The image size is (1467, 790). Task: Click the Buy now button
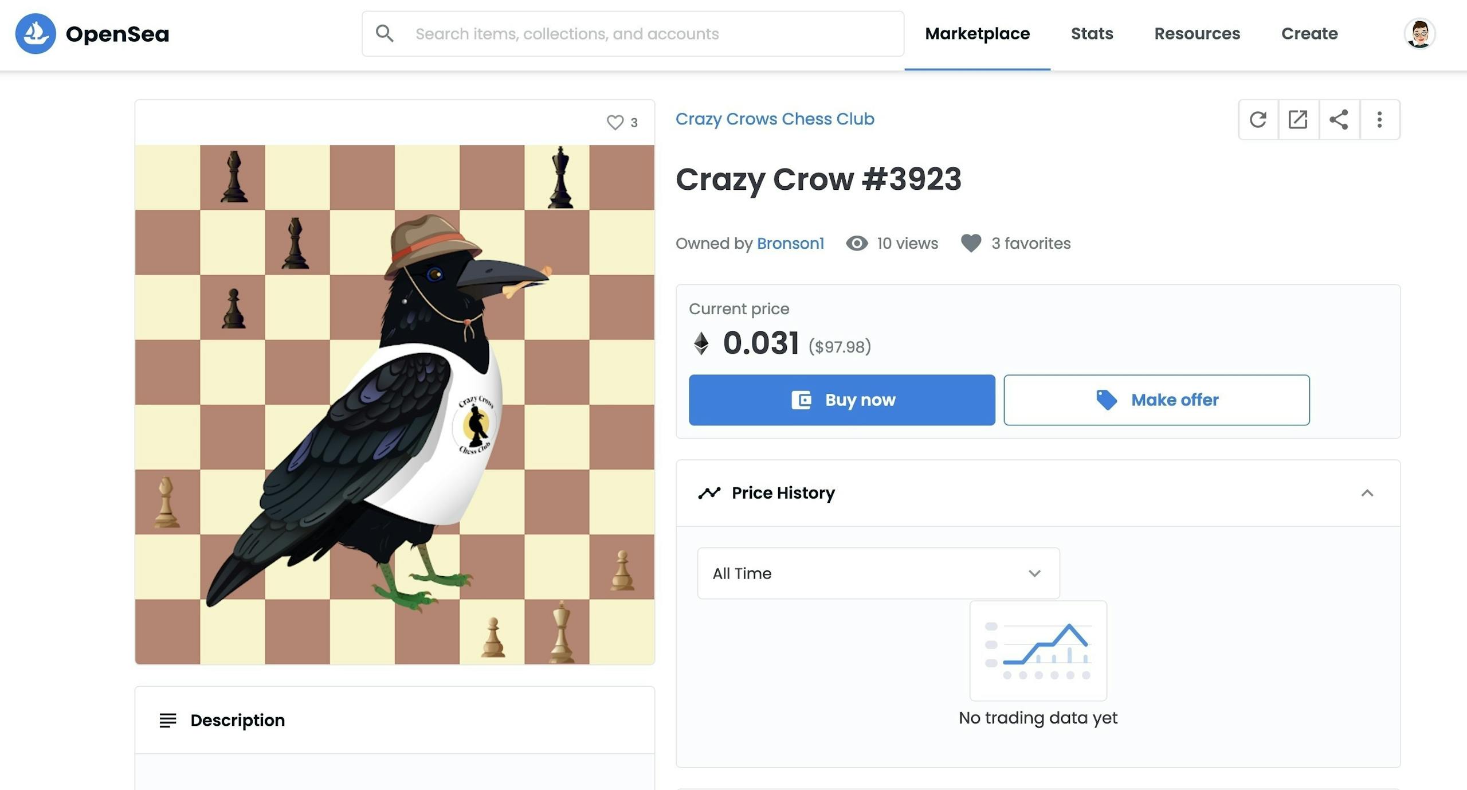click(x=842, y=400)
